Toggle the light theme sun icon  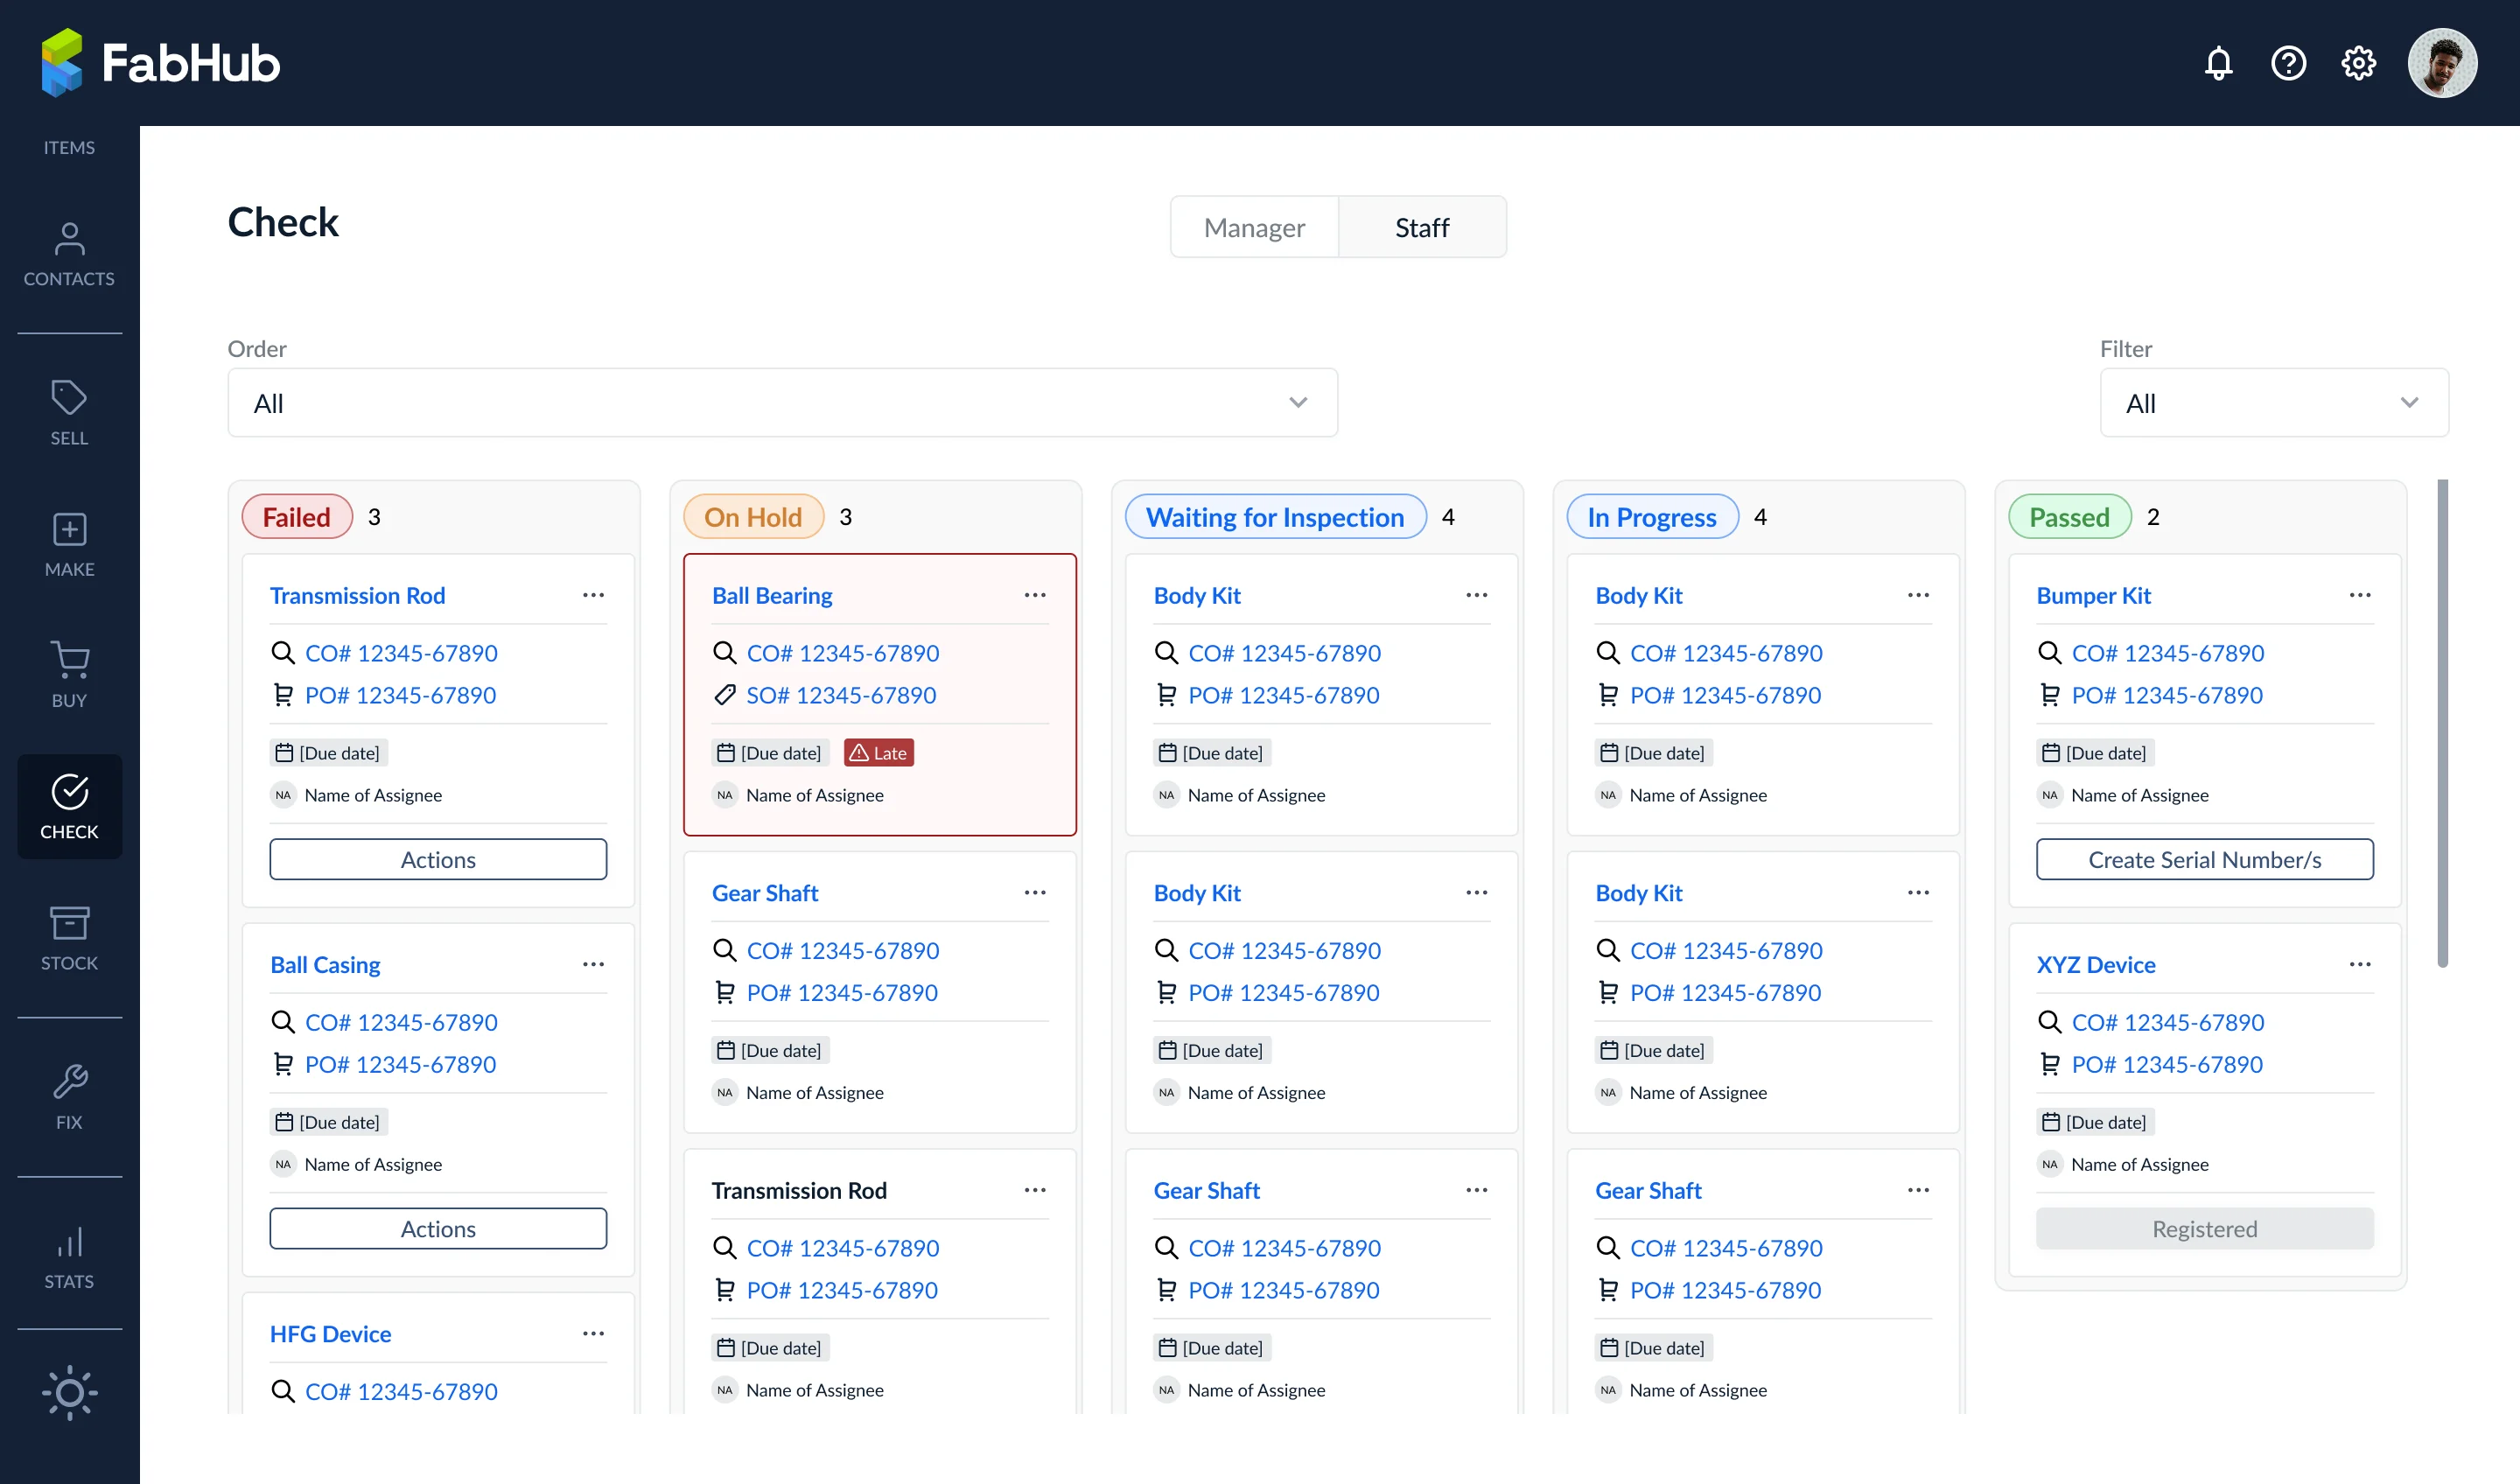click(x=69, y=1392)
